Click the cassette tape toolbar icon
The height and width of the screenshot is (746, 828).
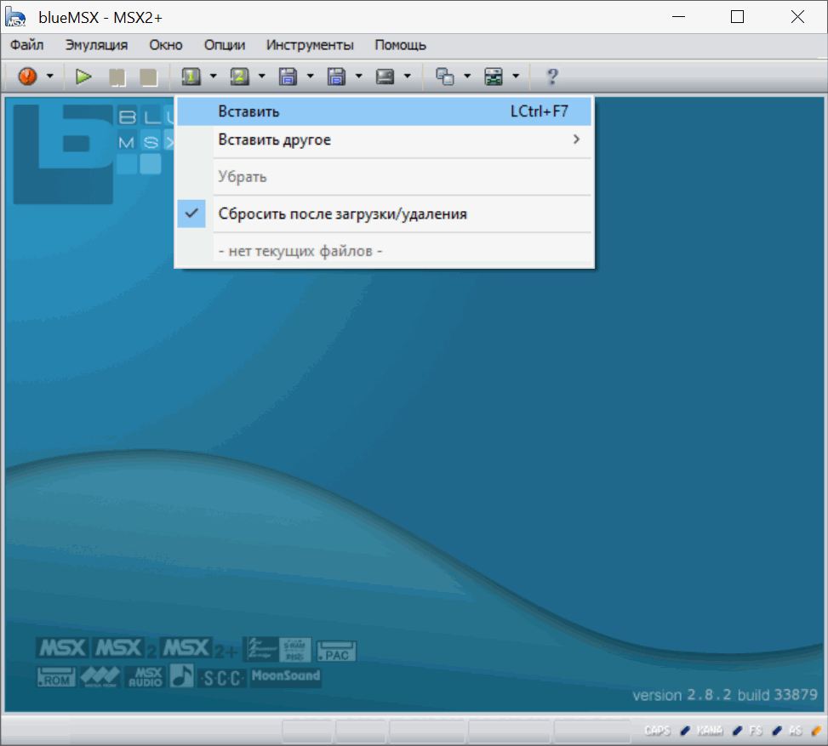coord(385,77)
